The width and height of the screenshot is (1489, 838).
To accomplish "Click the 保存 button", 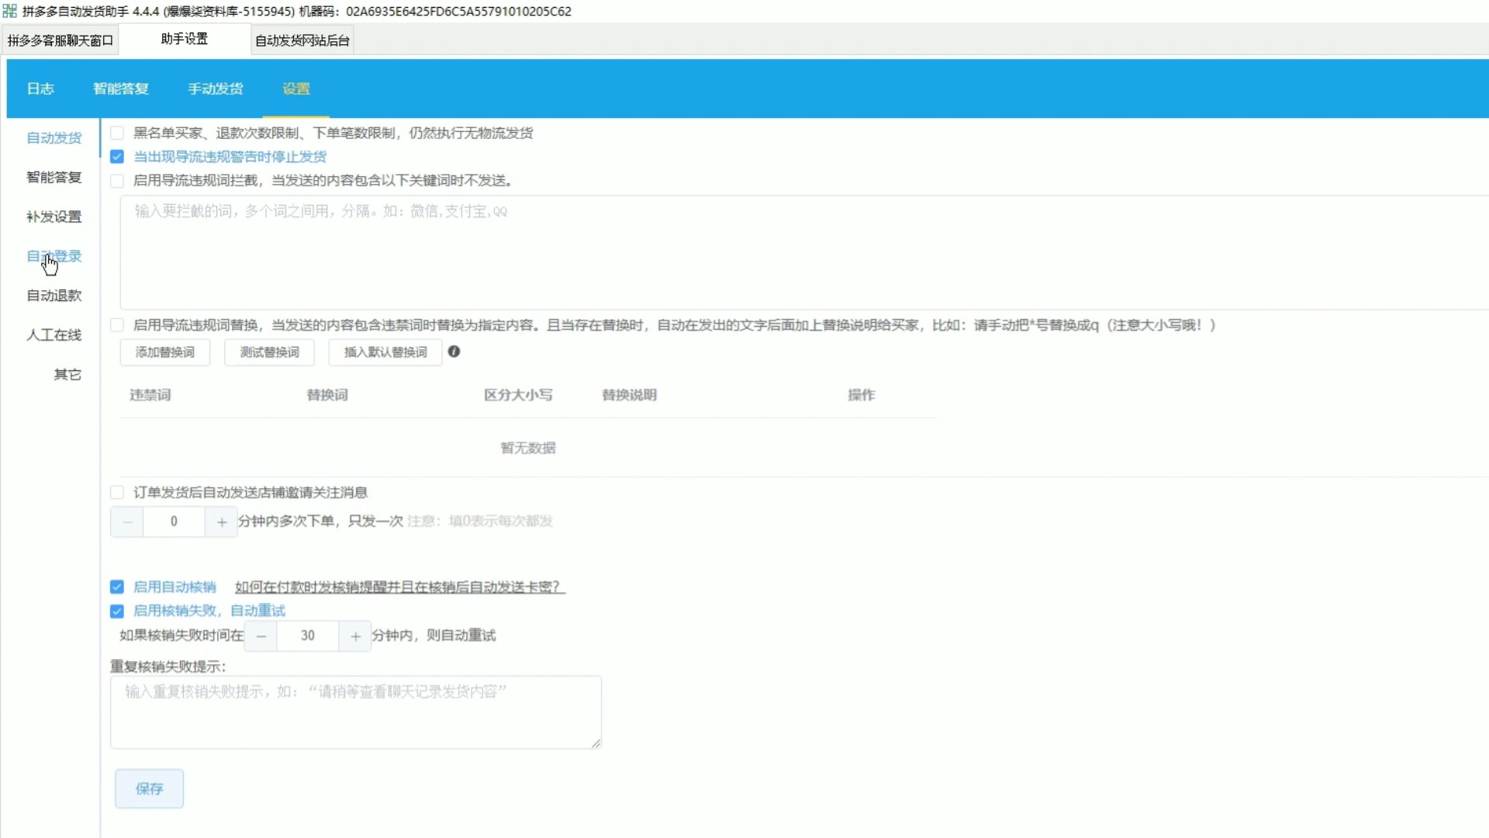I will (x=150, y=789).
